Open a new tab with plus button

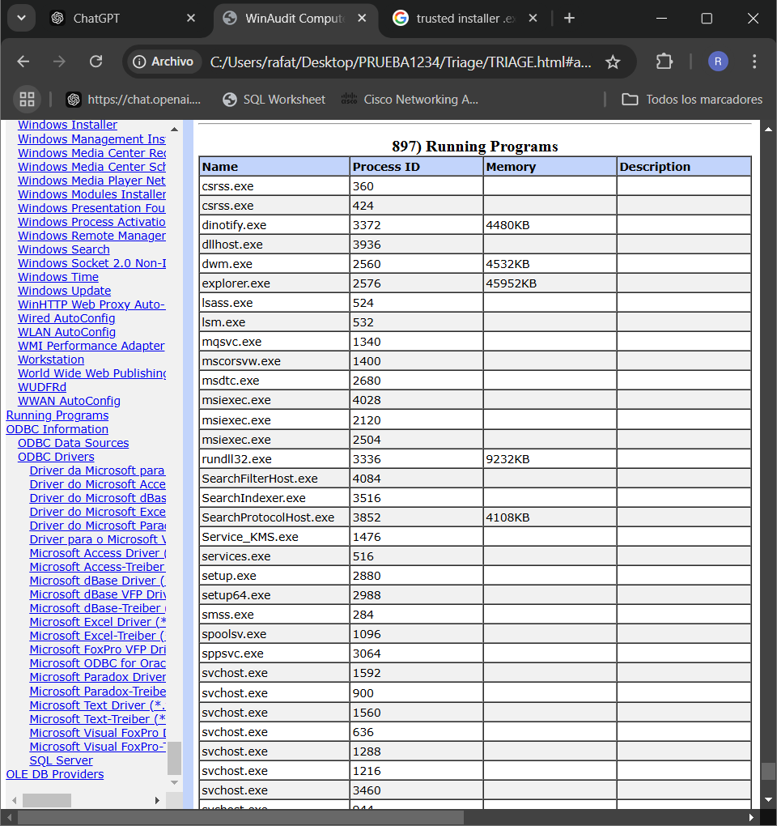[x=569, y=19]
